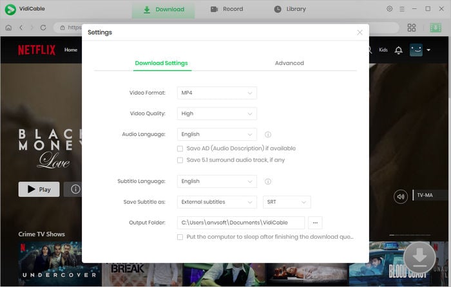Viewport: 451px width, 287px height.
Task: Navigate forward with the arrow icon
Action: pyautogui.click(x=32, y=28)
